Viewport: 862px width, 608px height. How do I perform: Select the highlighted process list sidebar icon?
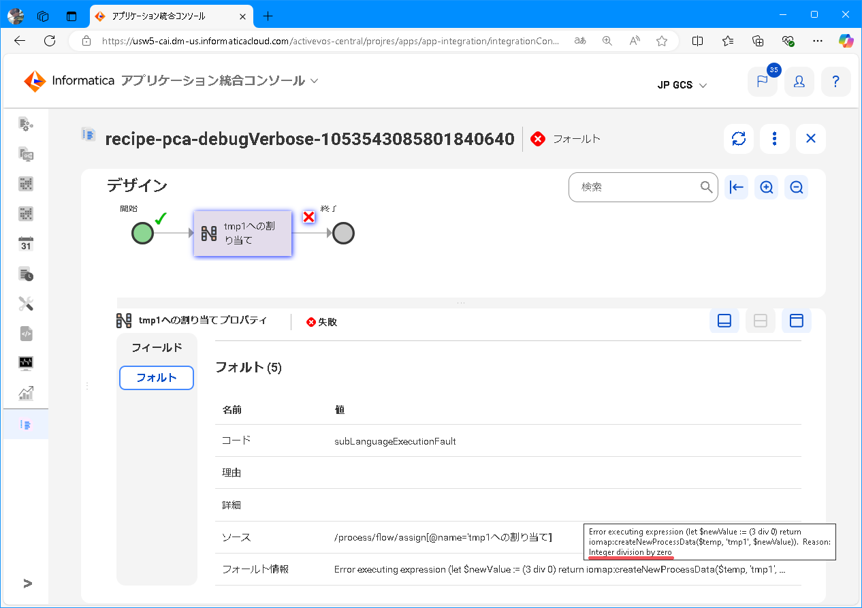coord(26,424)
